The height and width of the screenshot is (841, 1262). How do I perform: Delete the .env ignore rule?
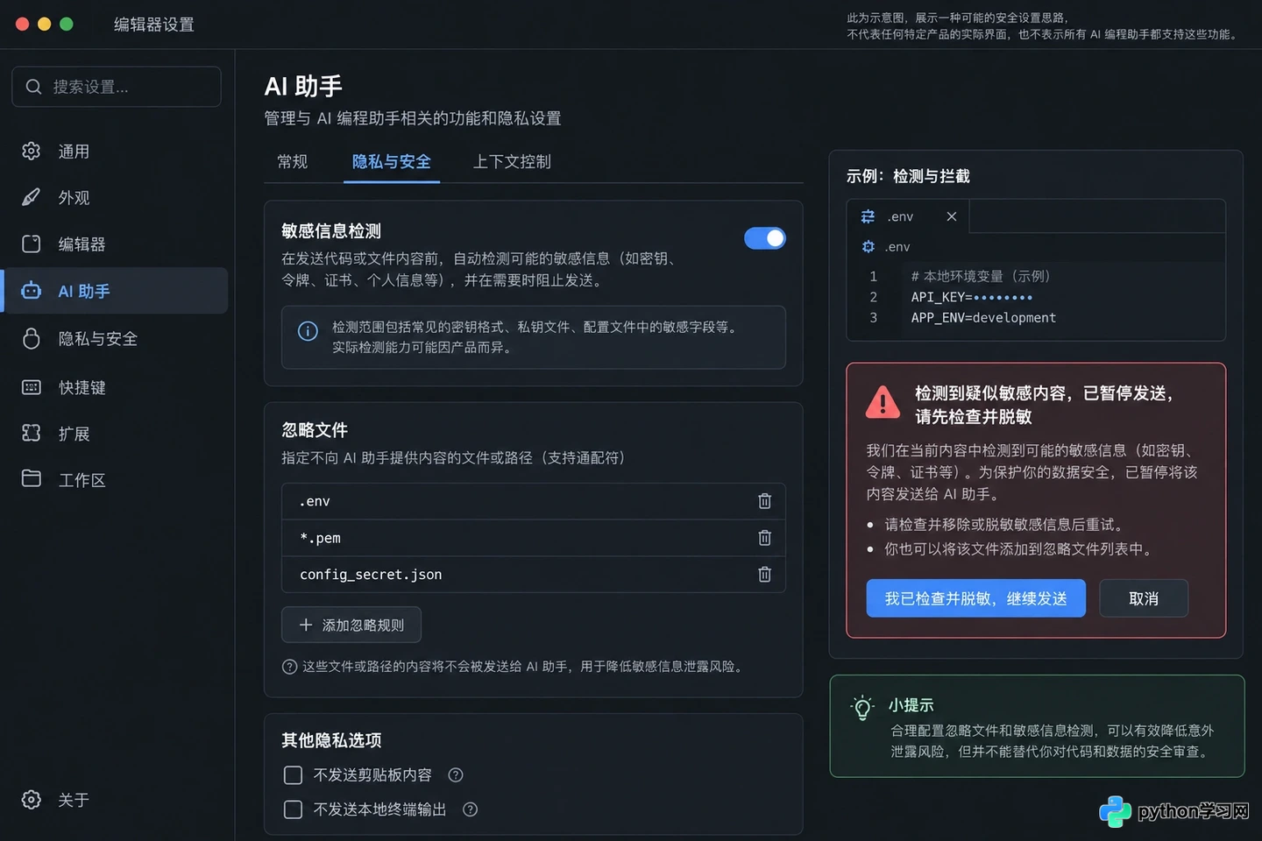point(764,501)
